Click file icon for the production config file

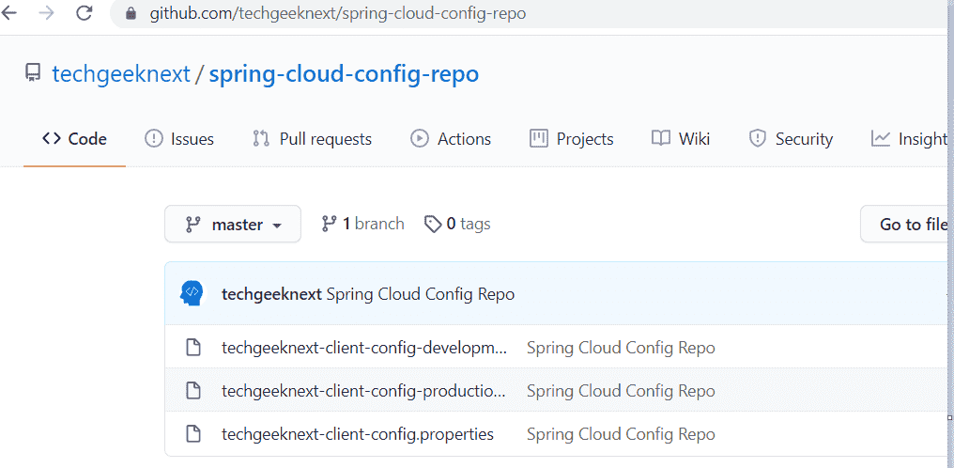tap(192, 391)
